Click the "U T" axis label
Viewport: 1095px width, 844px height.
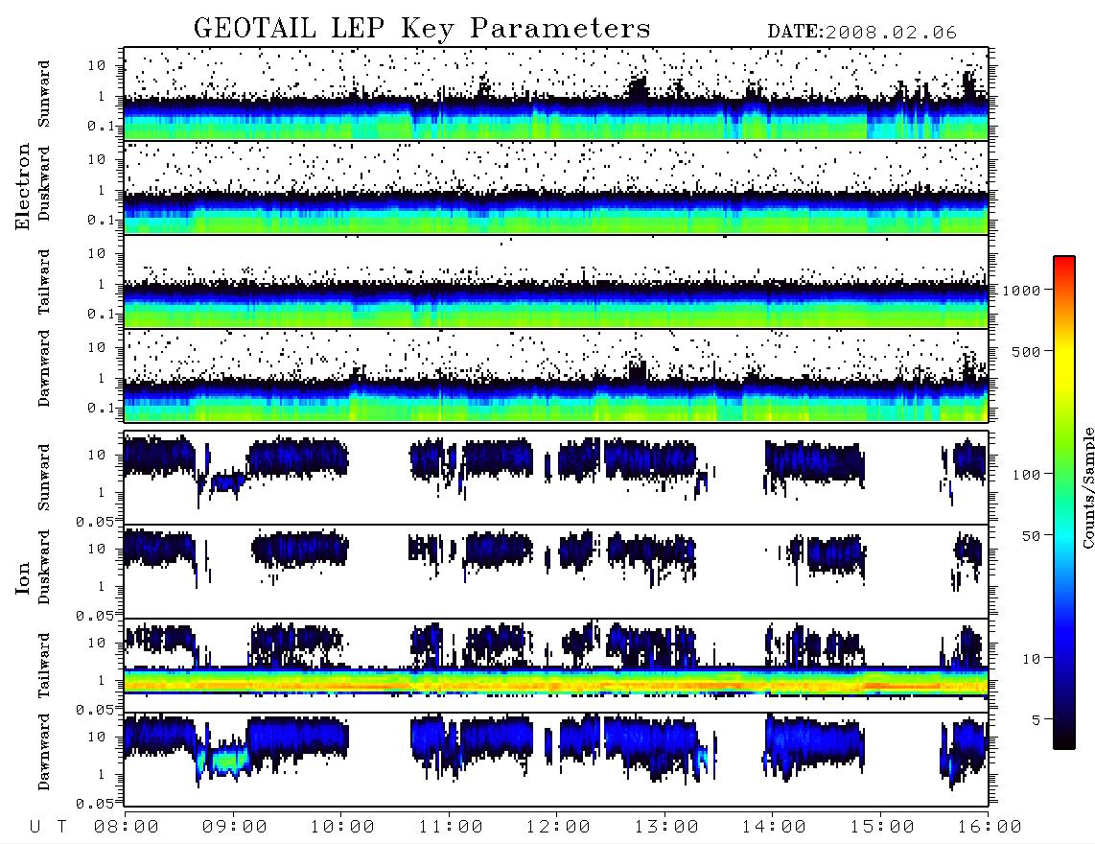48,828
